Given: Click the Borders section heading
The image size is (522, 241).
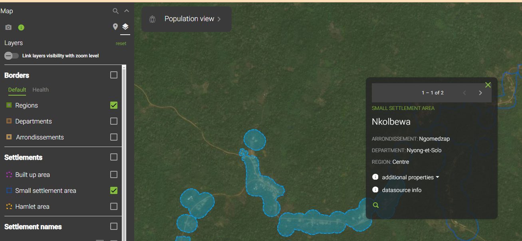Looking at the screenshot, I should tap(17, 75).
